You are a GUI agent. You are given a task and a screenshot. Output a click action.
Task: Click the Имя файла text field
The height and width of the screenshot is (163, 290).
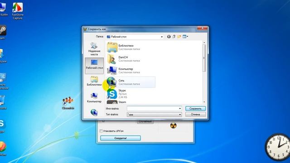[153, 109]
